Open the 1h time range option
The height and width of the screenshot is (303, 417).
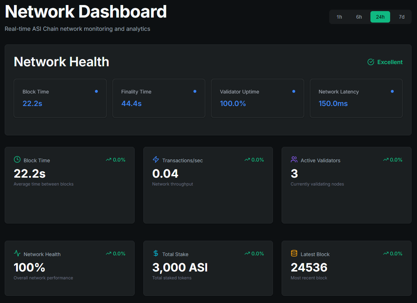coord(339,16)
